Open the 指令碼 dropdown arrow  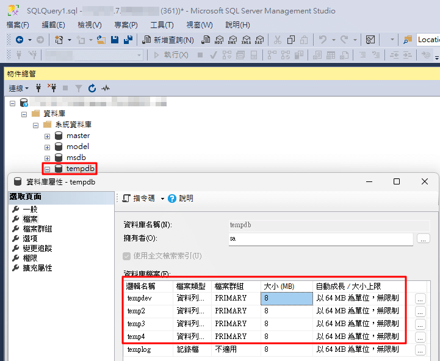(162, 199)
